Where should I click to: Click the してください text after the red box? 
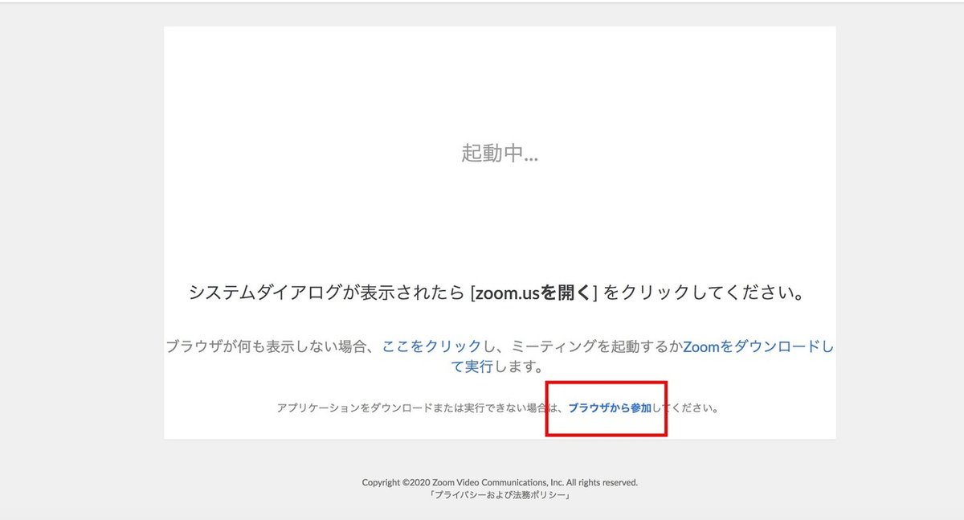(x=691, y=407)
